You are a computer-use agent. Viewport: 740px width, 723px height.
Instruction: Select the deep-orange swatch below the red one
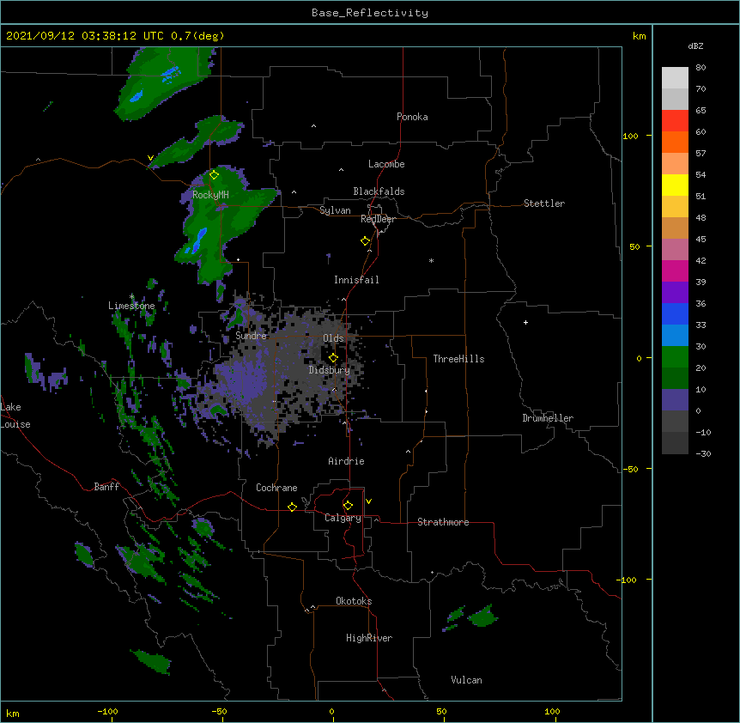(x=675, y=142)
